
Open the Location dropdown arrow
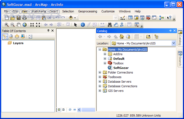coord(173,43)
